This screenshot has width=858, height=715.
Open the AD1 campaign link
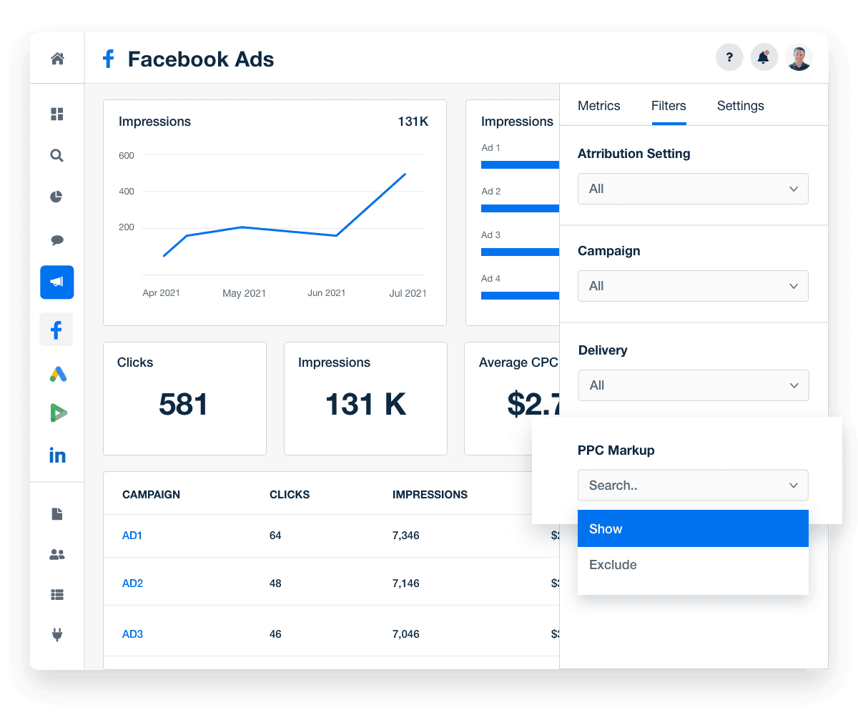click(132, 535)
